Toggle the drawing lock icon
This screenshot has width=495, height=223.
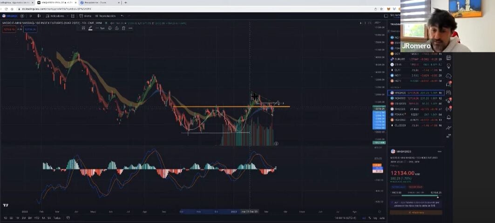pos(116,28)
